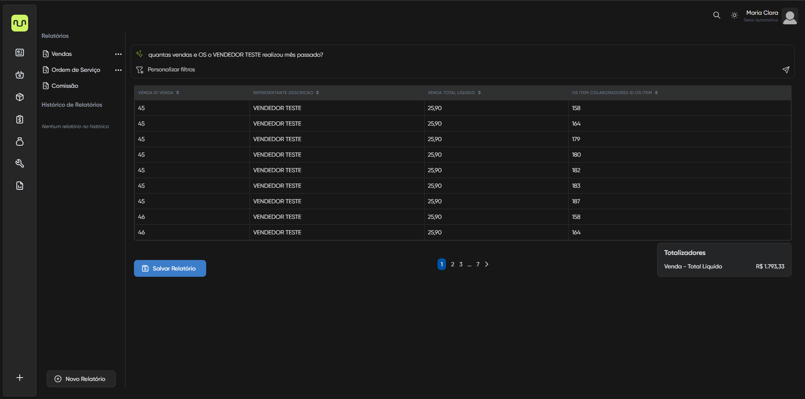This screenshot has height=399, width=805.
Task: Open options menu for Vendas report
Action: click(x=118, y=54)
